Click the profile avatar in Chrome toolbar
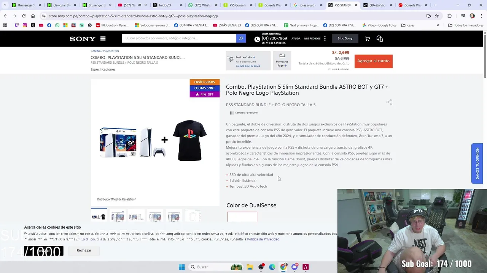The image size is (487, 273). pyautogui.click(x=472, y=16)
